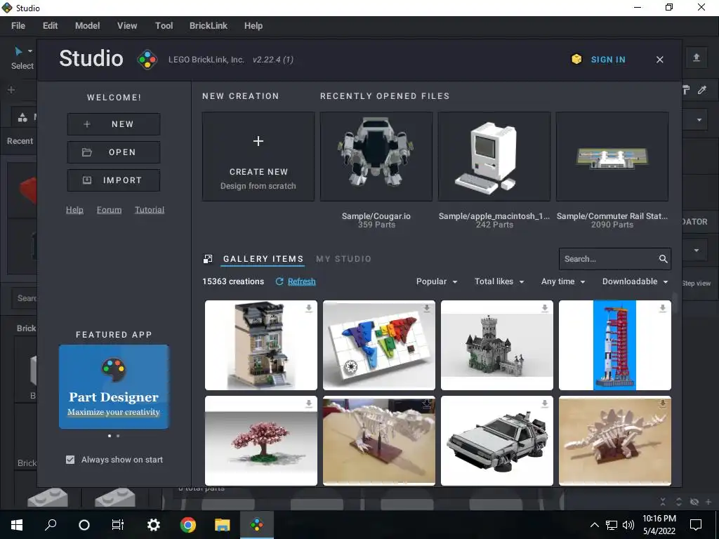Select the Gallery Items tab
719x539 pixels.
263,259
